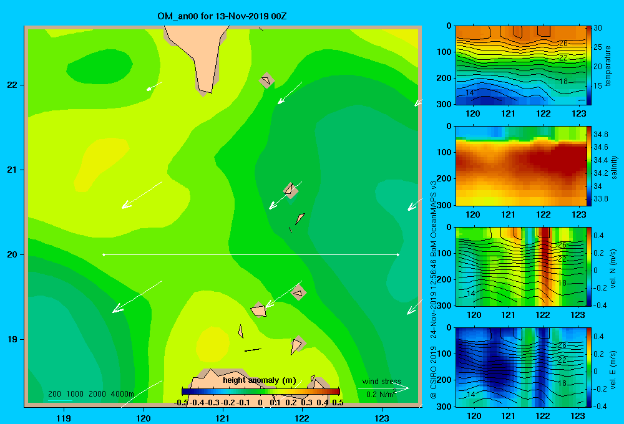624x424 pixels.
Task: Click the height anomaly color bar
Action: (261, 392)
